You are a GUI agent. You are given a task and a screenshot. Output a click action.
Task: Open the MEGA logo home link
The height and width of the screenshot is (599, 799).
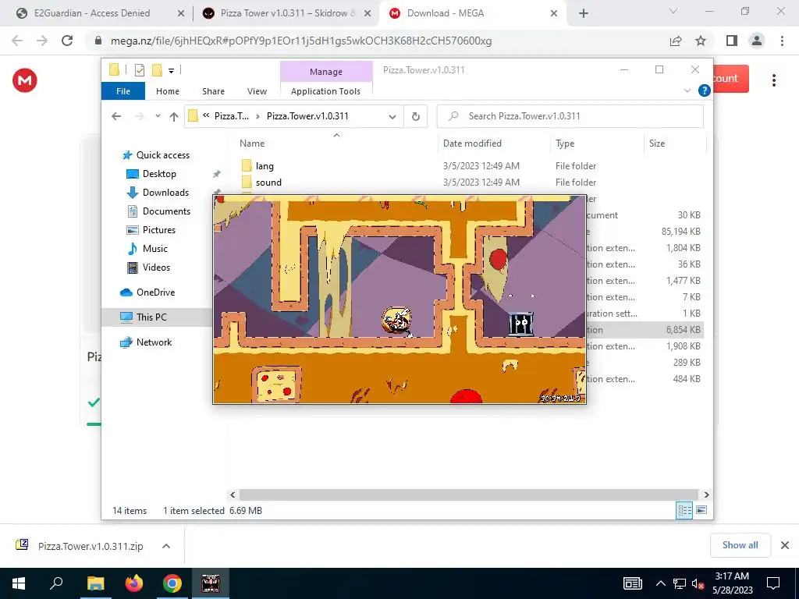tap(24, 80)
